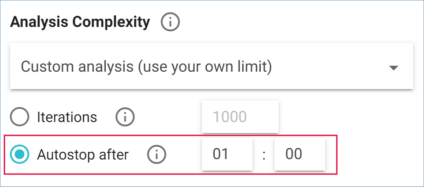Viewport: 424px width, 187px height.
Task: Click the Autostop after label text
Action: pos(83,154)
